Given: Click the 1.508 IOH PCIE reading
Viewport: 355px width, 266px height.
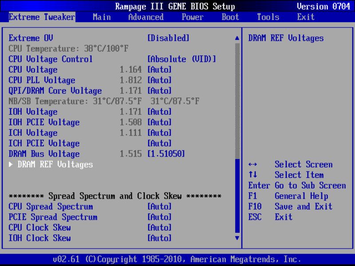Looking at the screenshot, I should pos(130,122).
